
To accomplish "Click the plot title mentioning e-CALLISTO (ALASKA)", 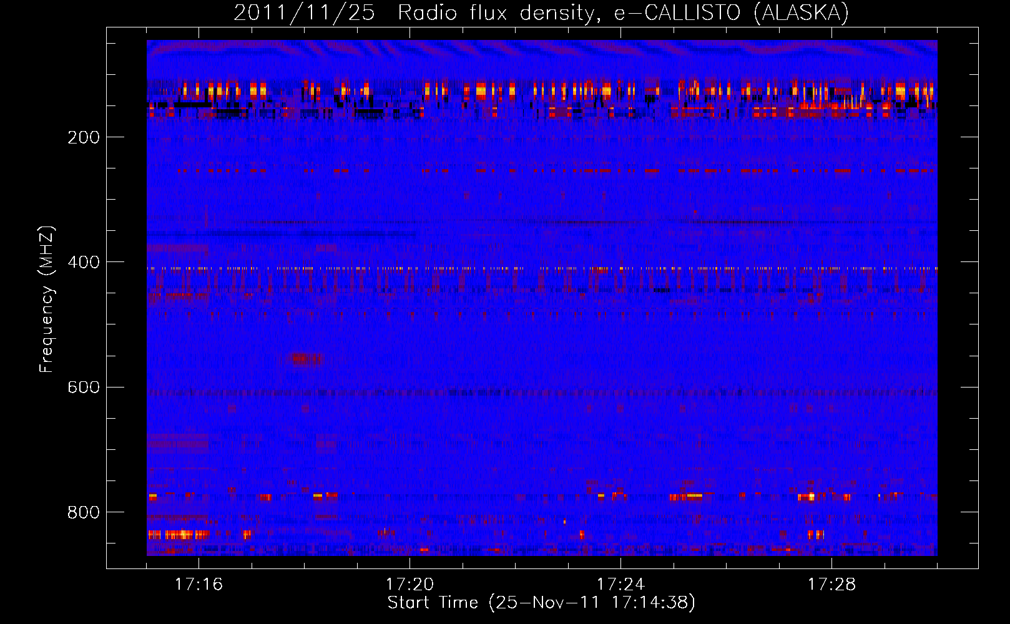I will [x=541, y=13].
